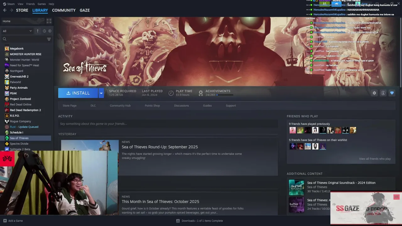Open This Month in Sea of Thieves headline
The height and width of the screenshot is (226, 402).
click(160, 202)
